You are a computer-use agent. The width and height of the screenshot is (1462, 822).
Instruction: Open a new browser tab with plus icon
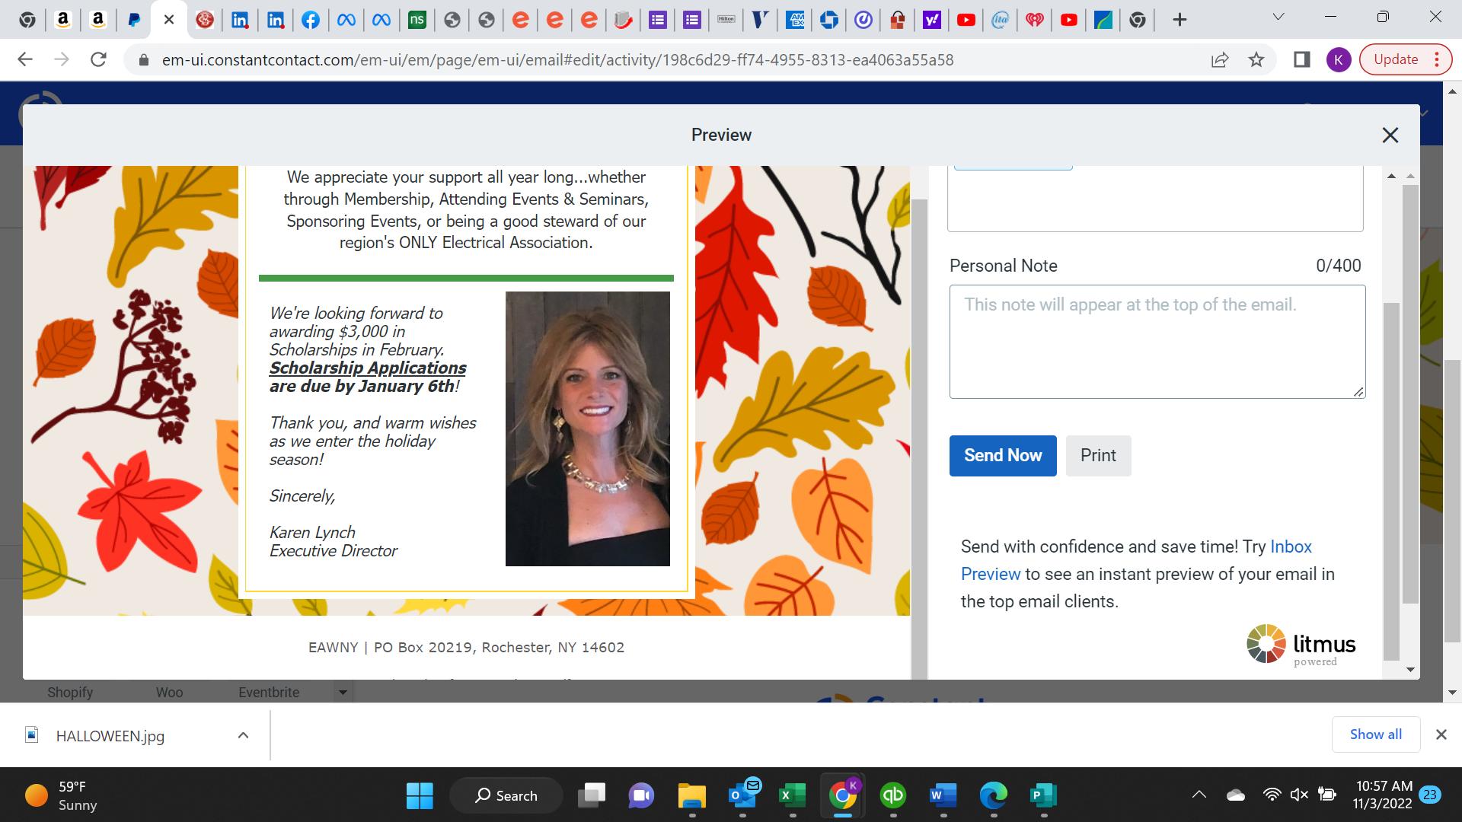(1179, 20)
